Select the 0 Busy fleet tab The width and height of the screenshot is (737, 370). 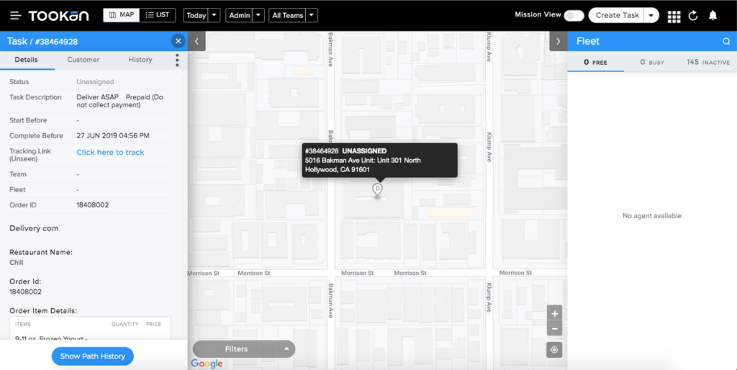click(652, 62)
